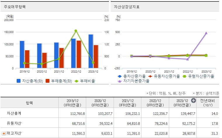
Task: Click the 유동자산 row label
Action: pyautogui.click(x=14, y=123)
